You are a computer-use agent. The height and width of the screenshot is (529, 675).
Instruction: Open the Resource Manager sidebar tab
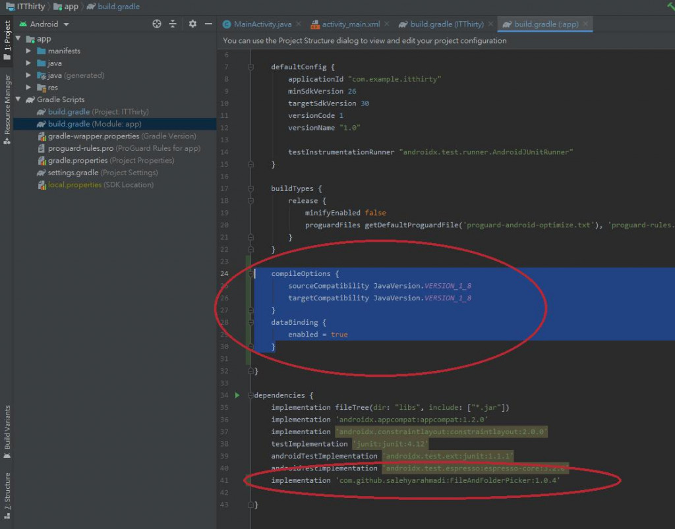tap(7, 109)
